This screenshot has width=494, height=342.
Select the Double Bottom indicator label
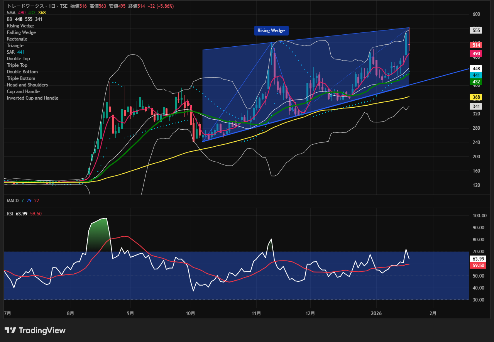point(22,72)
